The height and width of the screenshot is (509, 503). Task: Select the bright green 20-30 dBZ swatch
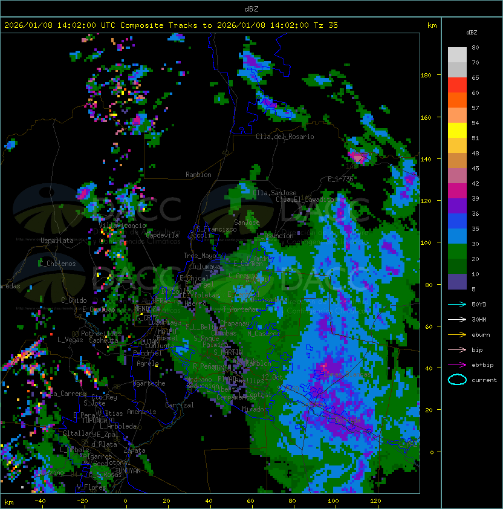(457, 251)
